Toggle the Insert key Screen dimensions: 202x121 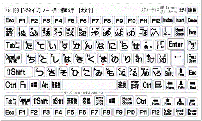click(x=180, y=20)
